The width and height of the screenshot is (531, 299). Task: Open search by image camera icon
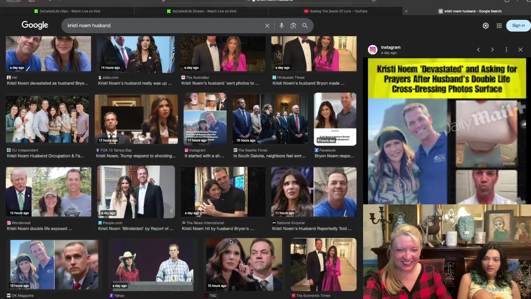tap(293, 26)
